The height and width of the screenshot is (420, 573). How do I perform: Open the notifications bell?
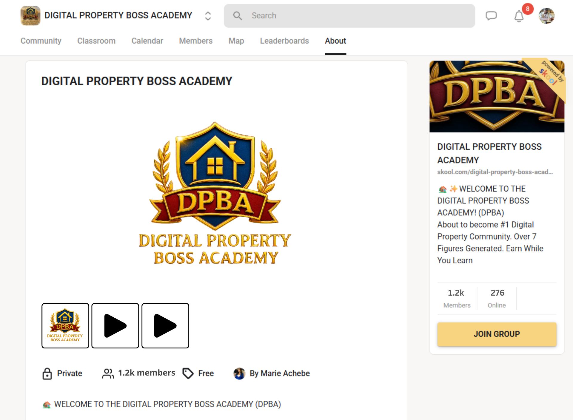tap(519, 16)
